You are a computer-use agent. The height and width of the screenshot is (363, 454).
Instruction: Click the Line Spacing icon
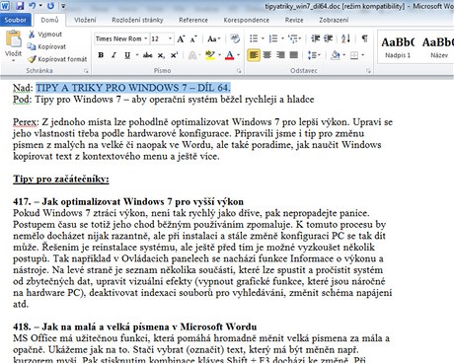click(x=312, y=55)
